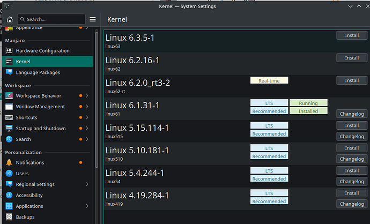Select Users menu entry
Screen dimensions: 370x224
pos(47,173)
